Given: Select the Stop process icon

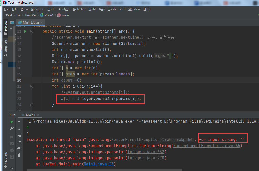Looking at the screenshot, I should point(12,136).
